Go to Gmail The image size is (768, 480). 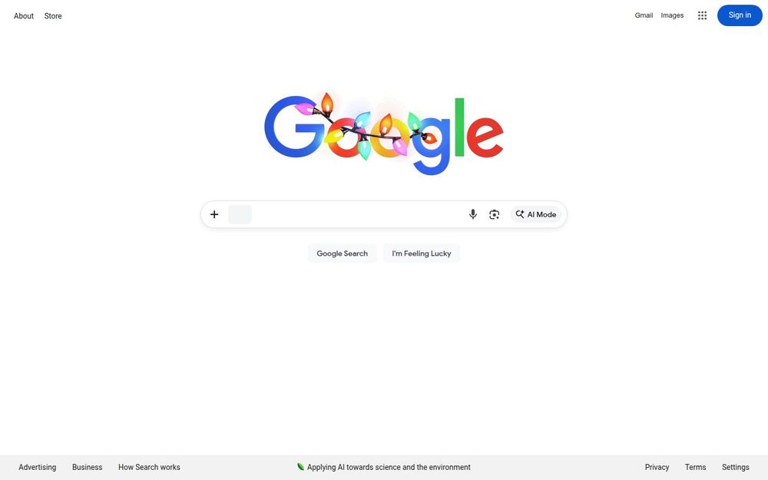tap(644, 15)
